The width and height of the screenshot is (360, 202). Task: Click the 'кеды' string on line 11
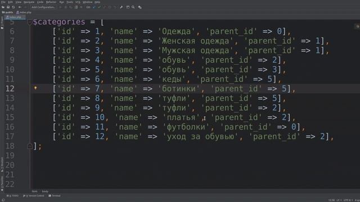tap(172, 79)
